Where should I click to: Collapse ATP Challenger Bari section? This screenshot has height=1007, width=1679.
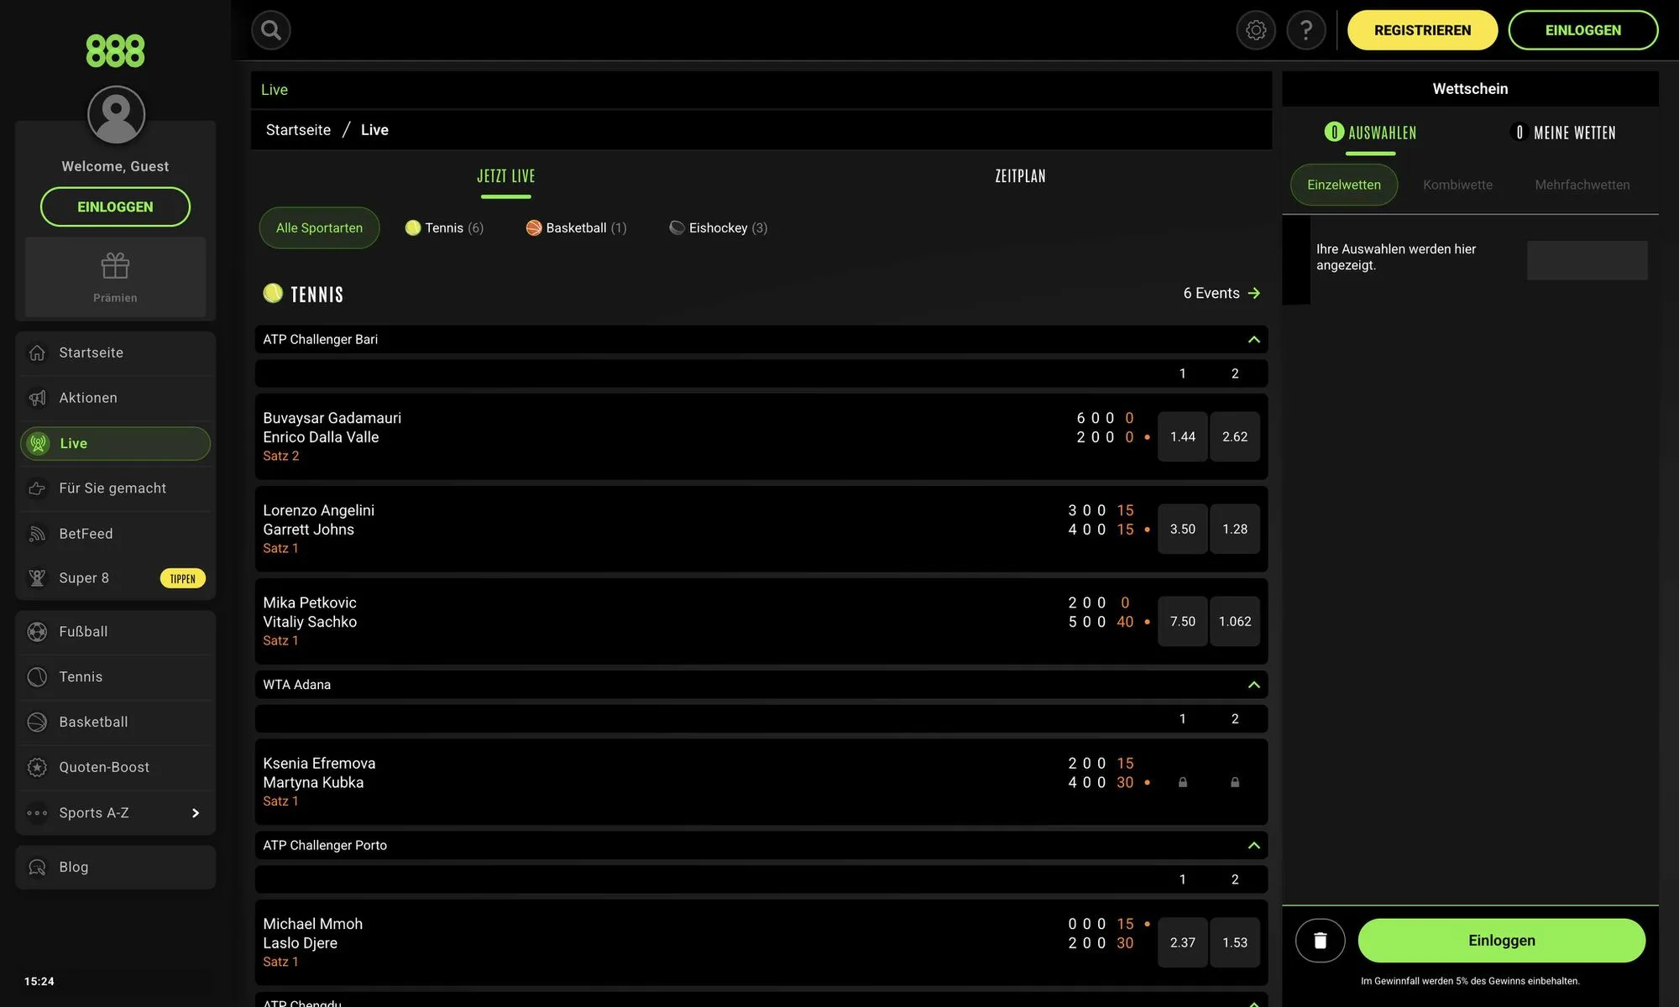click(1253, 340)
